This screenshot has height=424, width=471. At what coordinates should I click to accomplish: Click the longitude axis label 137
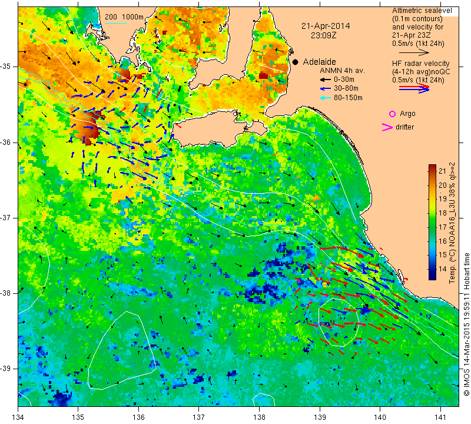(199, 417)
